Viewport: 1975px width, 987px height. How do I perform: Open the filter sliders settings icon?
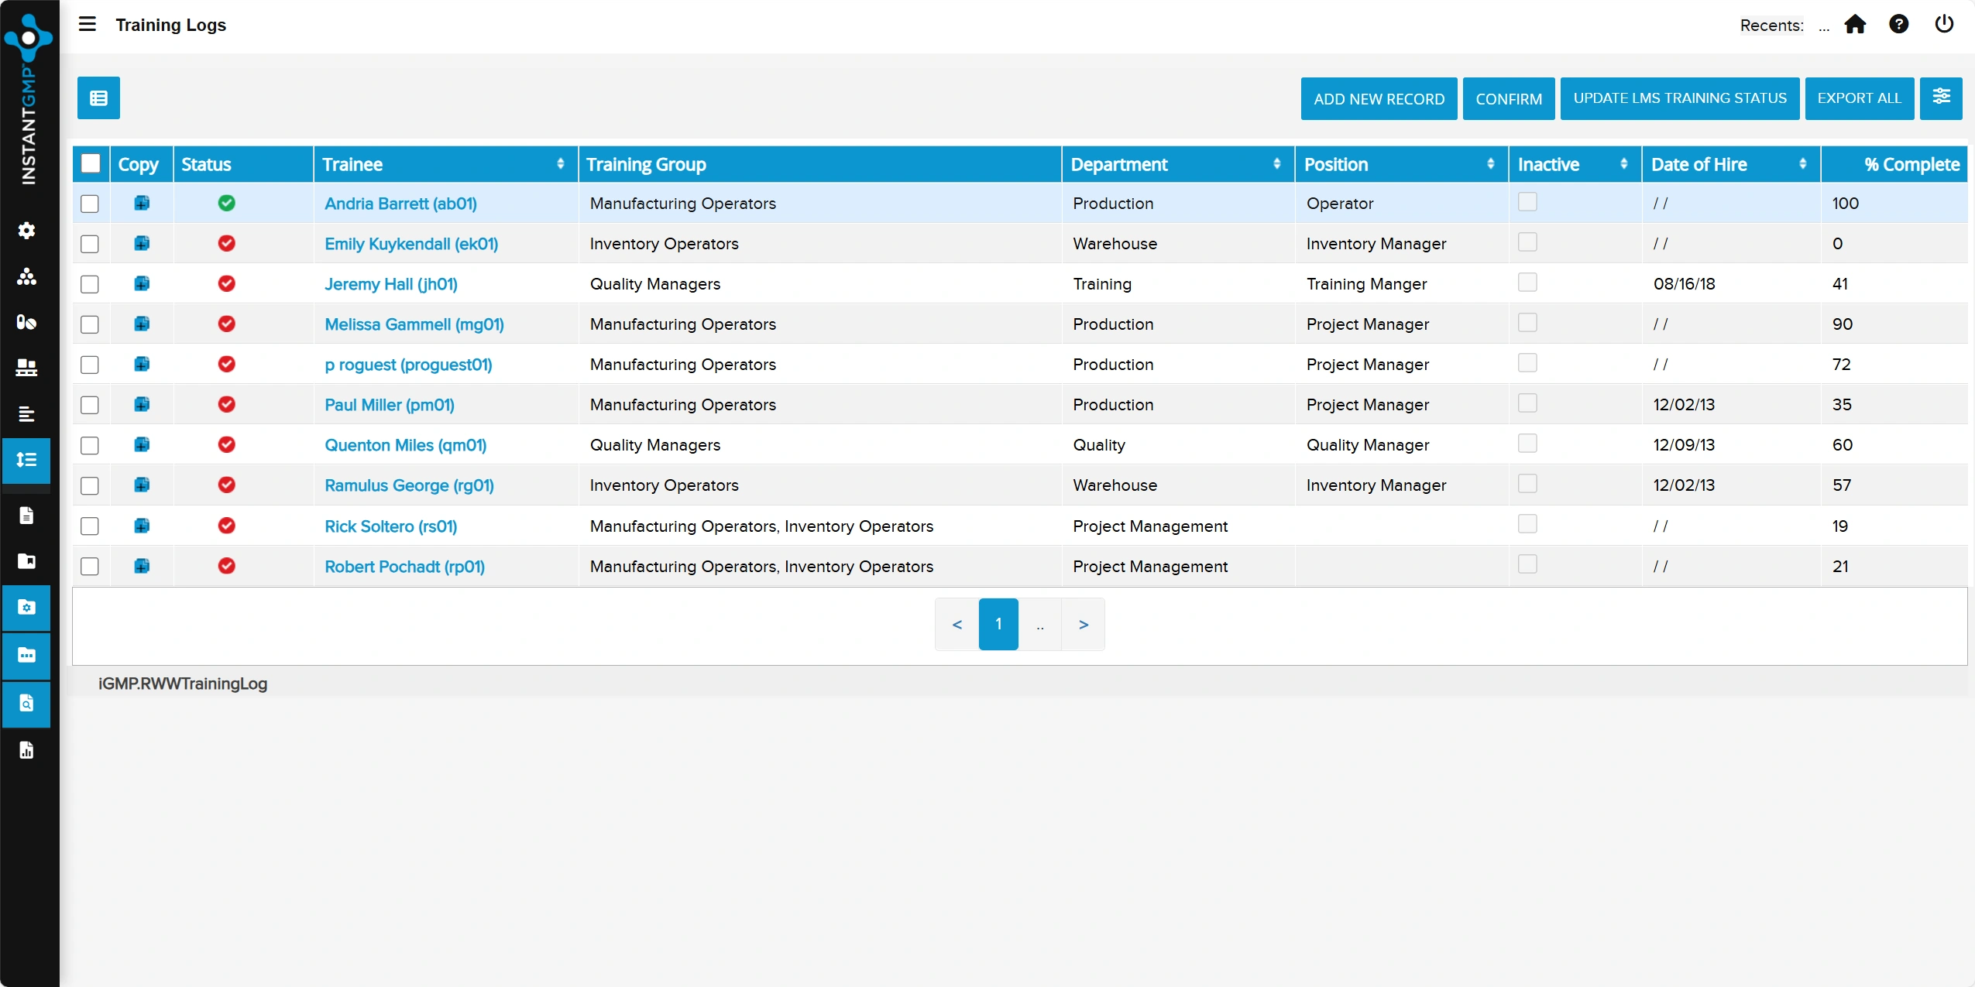point(1941,98)
